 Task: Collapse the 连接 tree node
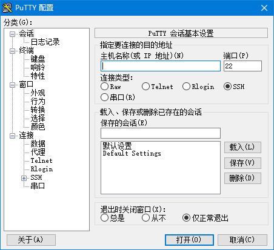(x=12, y=136)
